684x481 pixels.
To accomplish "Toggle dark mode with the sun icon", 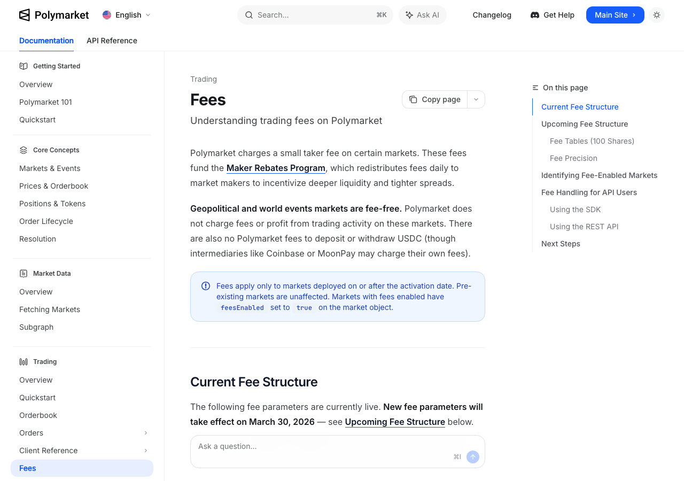I will tap(656, 15).
